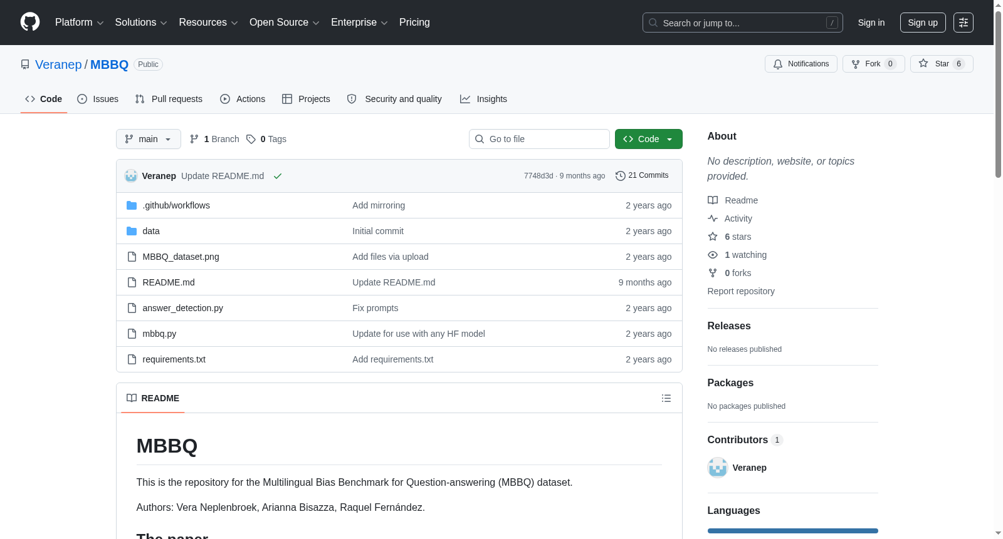The width and height of the screenshot is (1003, 539).
Task: Open the README outline list icon
Action: (x=666, y=398)
